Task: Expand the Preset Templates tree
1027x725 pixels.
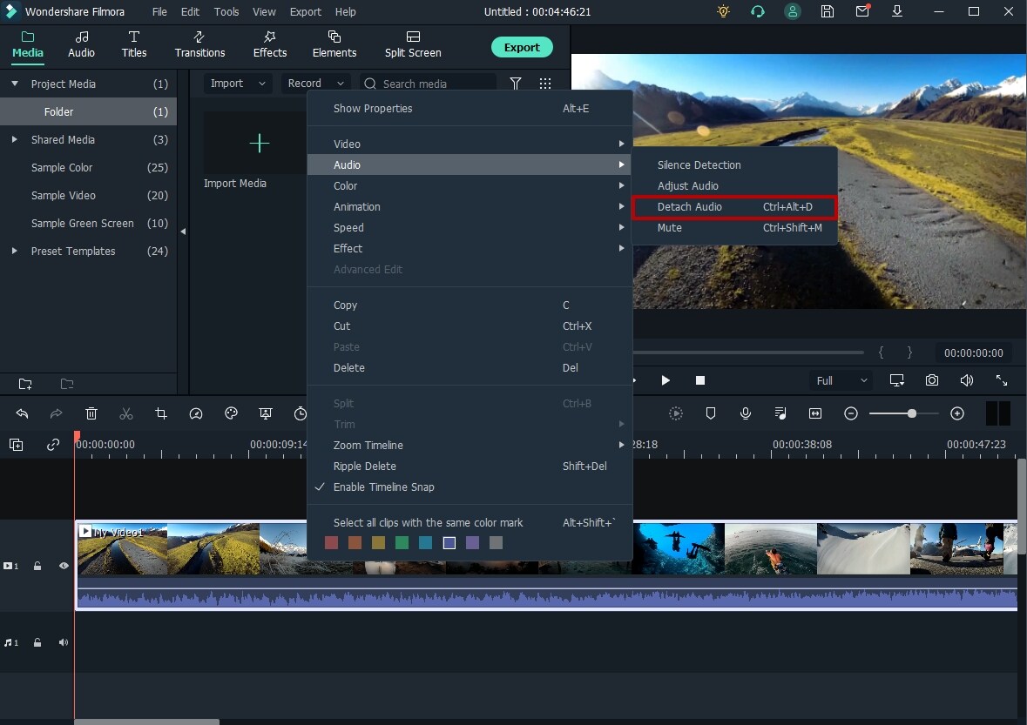Action: [15, 251]
